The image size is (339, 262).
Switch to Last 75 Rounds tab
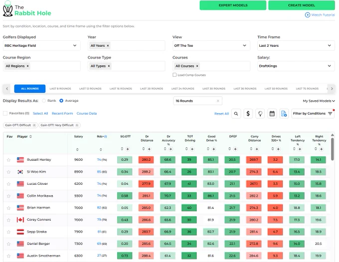click(x=307, y=89)
